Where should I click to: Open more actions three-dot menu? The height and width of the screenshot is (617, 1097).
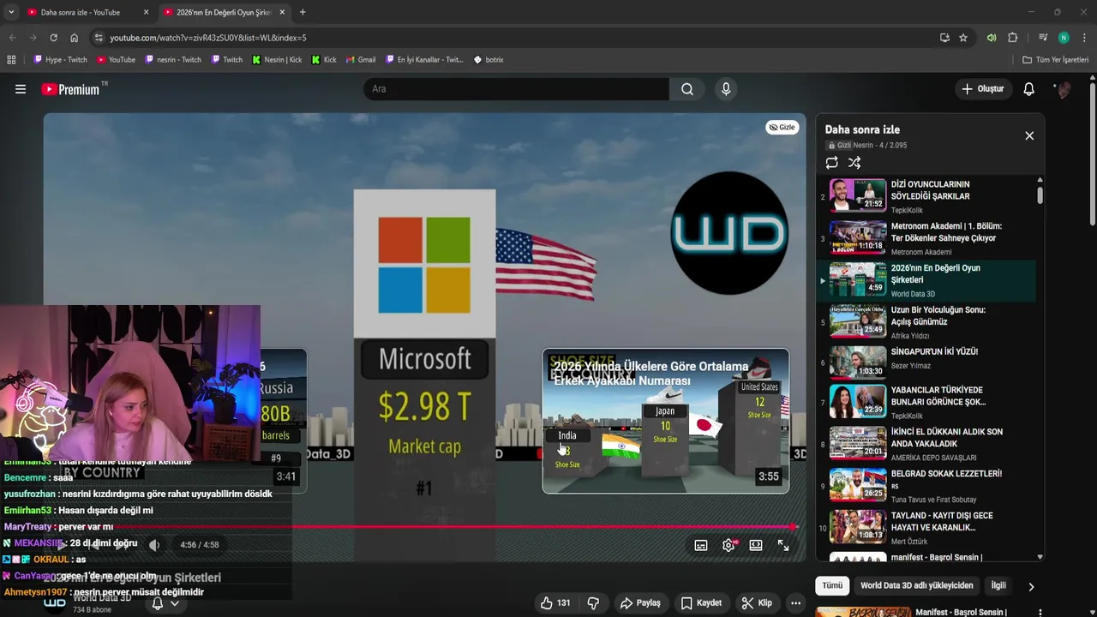tap(795, 602)
